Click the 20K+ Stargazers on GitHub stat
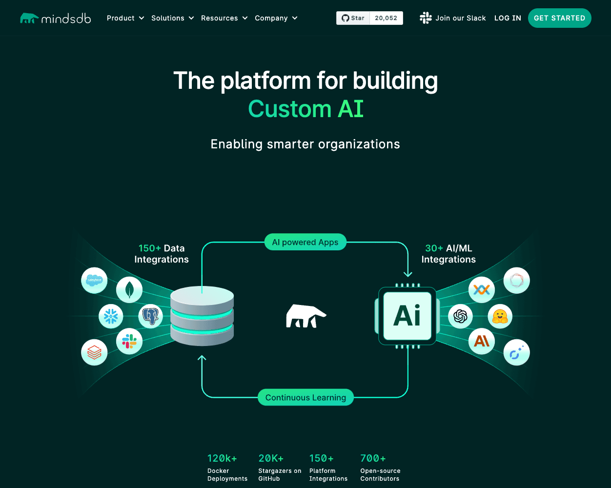The image size is (611, 488). [280, 468]
